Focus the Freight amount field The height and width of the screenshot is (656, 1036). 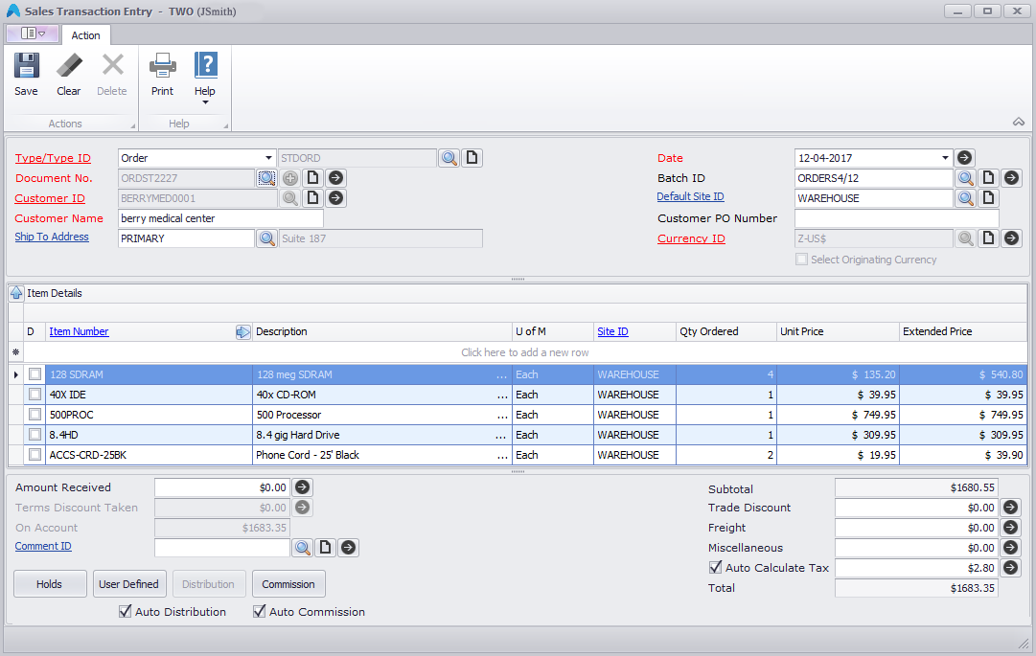(x=916, y=528)
